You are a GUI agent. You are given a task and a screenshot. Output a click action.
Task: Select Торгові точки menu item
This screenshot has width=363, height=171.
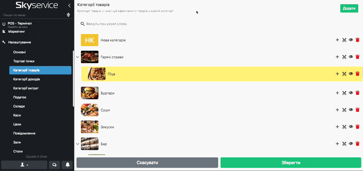(24, 61)
